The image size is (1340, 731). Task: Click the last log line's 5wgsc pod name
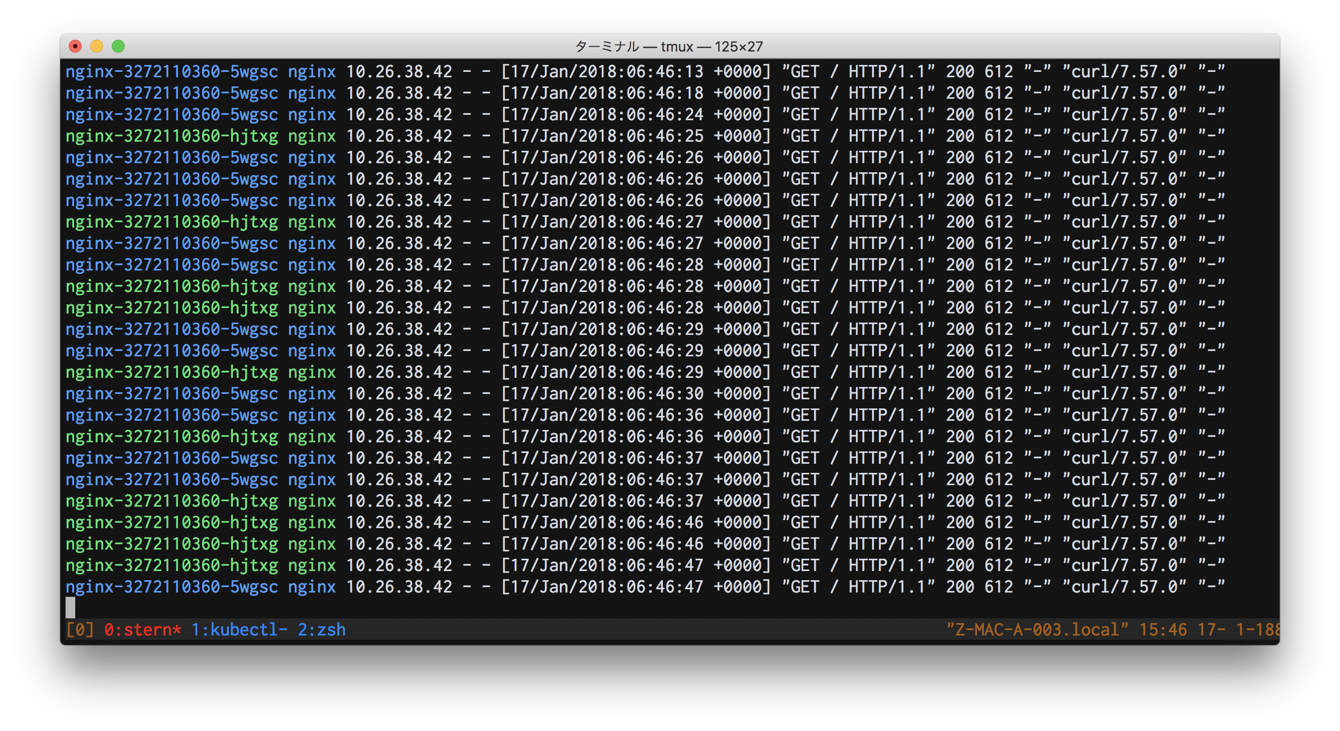[172, 587]
